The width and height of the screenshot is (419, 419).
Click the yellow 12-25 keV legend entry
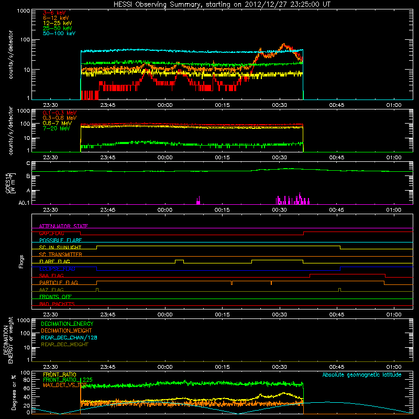pos(57,23)
